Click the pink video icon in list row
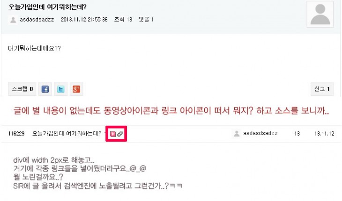342x201 pixels. [x=113, y=134]
